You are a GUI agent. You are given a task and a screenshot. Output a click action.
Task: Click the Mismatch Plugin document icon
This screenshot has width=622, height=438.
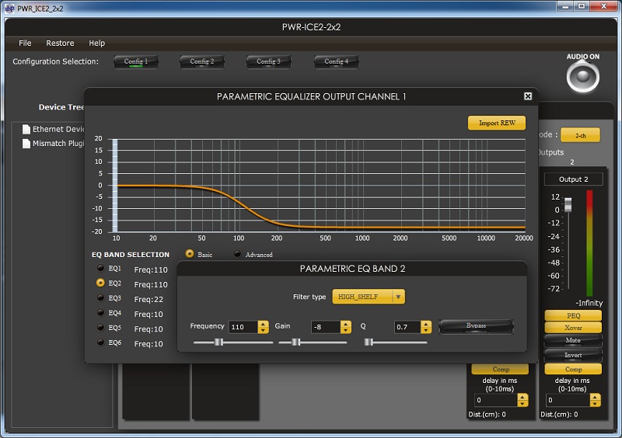[x=26, y=143]
